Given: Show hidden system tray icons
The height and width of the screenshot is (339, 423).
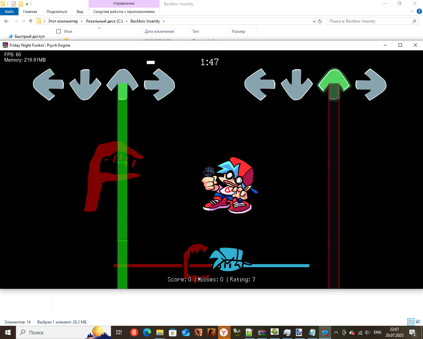Looking at the screenshot, I should tap(336, 332).
